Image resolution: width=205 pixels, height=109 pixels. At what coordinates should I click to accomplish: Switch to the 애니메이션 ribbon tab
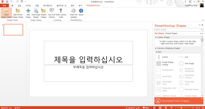(48, 5)
